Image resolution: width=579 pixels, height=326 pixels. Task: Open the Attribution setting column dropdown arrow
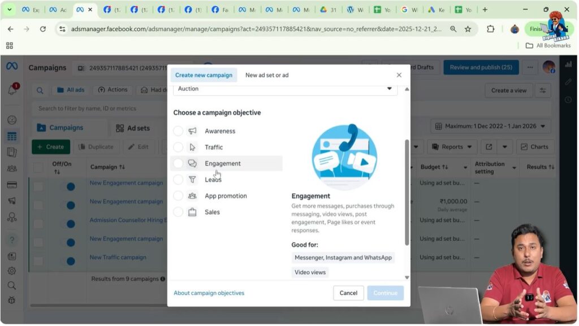pyautogui.click(x=515, y=167)
